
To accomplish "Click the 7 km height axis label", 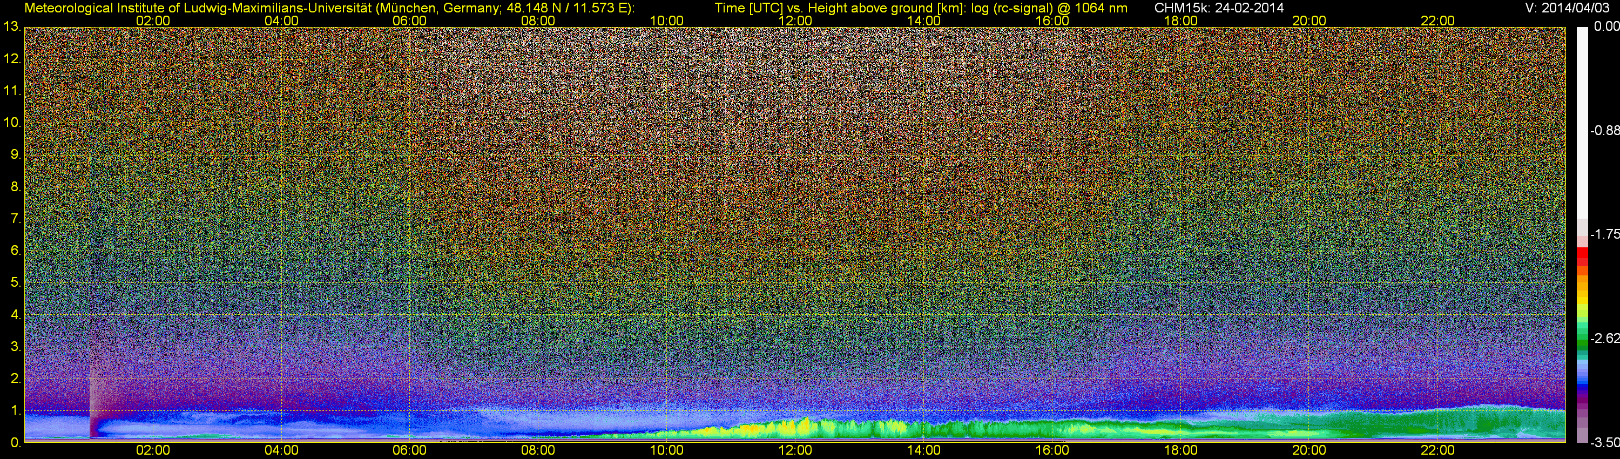I will [x=16, y=219].
